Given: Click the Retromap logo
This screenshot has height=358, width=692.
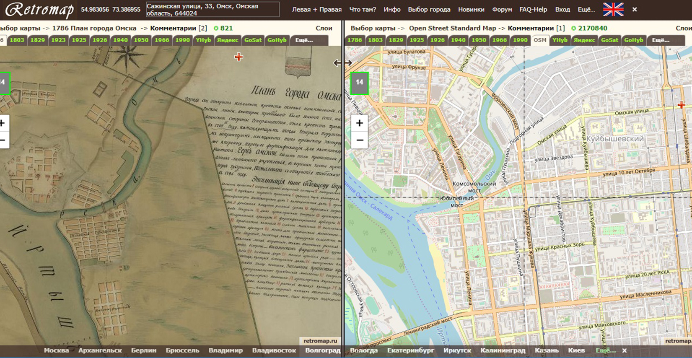Looking at the screenshot, I should 39,10.
